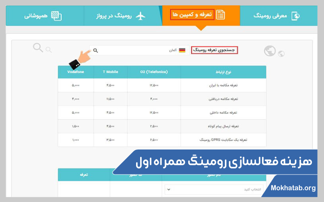This screenshot has height=202, width=324.
Task: Select the تعرفه مکالمه با ایران row label
Action: 224,85
